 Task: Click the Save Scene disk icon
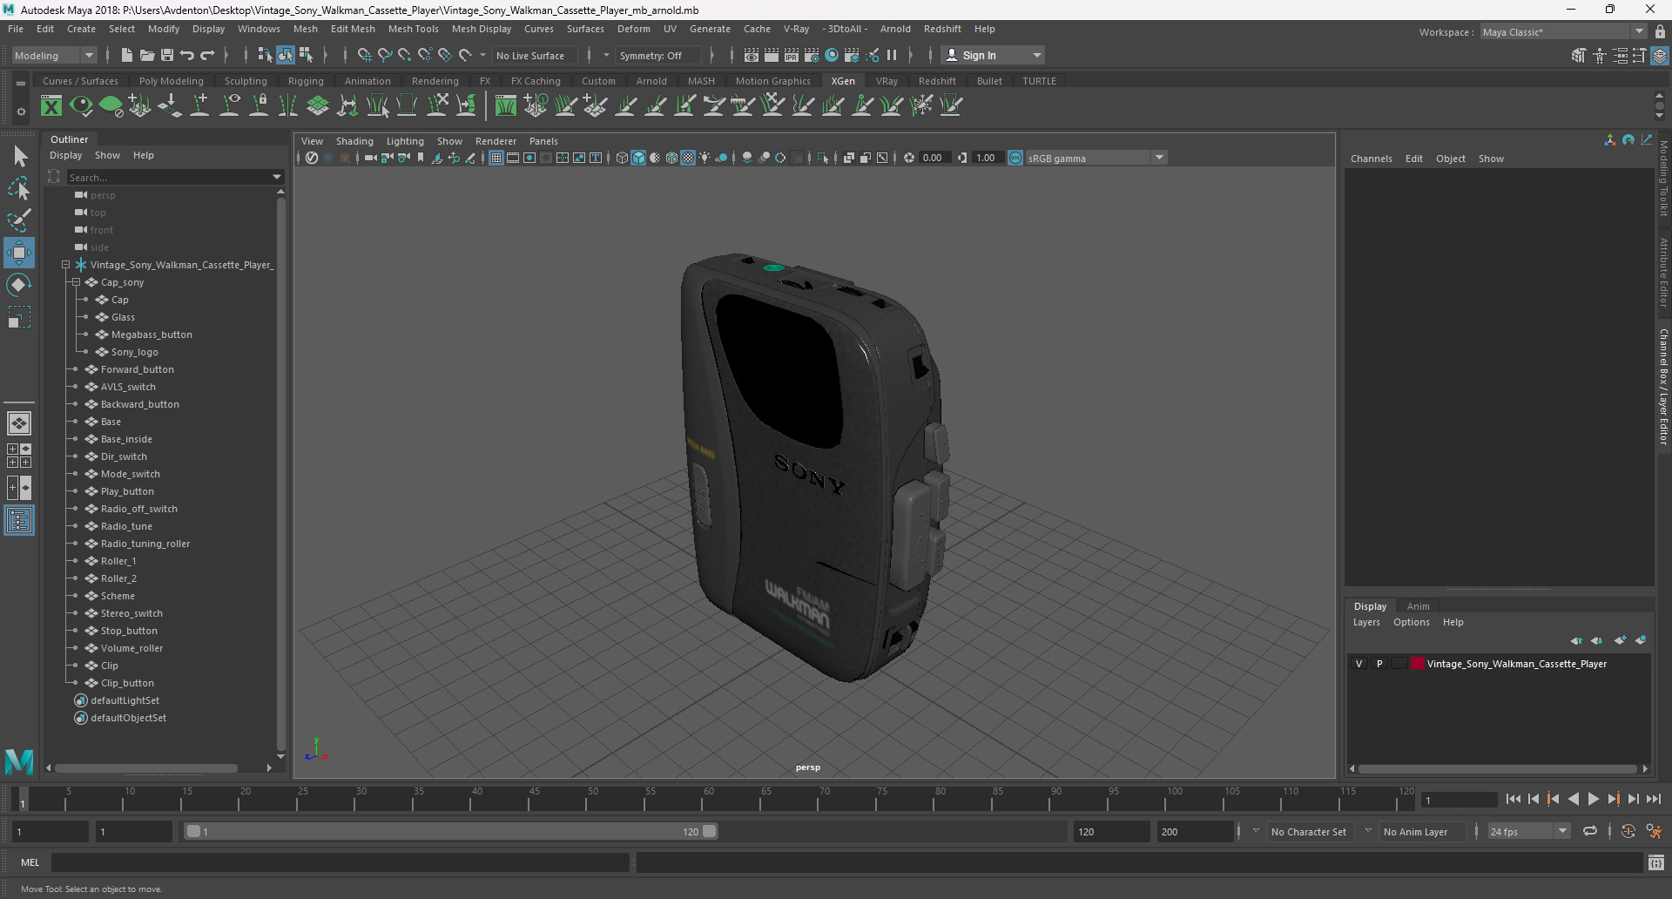[x=167, y=55]
